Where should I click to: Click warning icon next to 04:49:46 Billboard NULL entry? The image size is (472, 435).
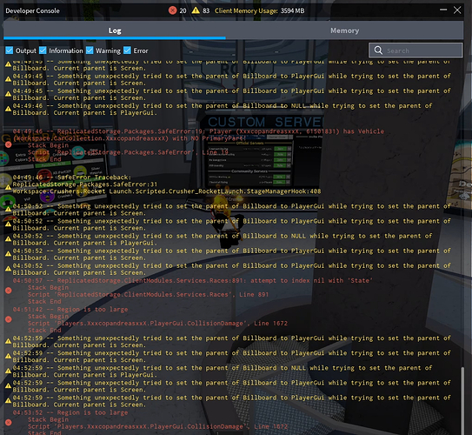8,109
